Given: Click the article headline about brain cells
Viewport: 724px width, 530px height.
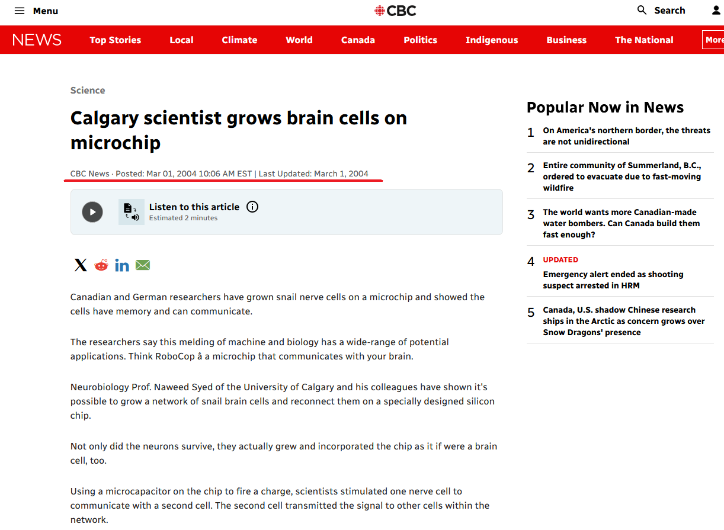Looking at the screenshot, I should pos(239,130).
